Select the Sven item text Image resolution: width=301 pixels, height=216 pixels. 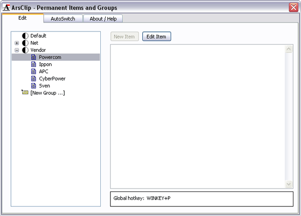click(x=45, y=85)
